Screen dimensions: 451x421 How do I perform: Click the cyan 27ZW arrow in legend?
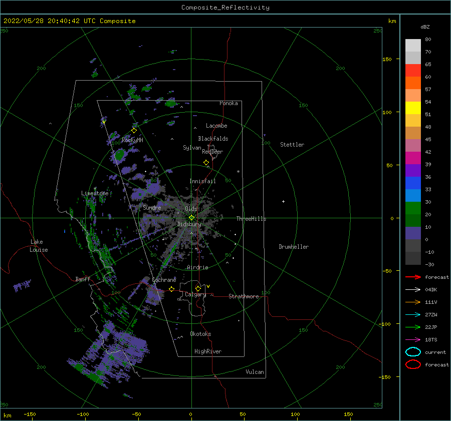pyautogui.click(x=413, y=315)
